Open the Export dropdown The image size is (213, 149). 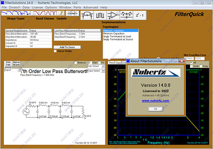click(13, 70)
